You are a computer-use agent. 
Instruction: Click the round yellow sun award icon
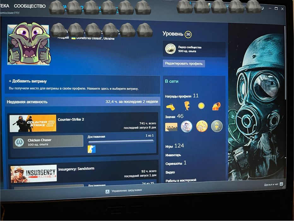click(201, 106)
